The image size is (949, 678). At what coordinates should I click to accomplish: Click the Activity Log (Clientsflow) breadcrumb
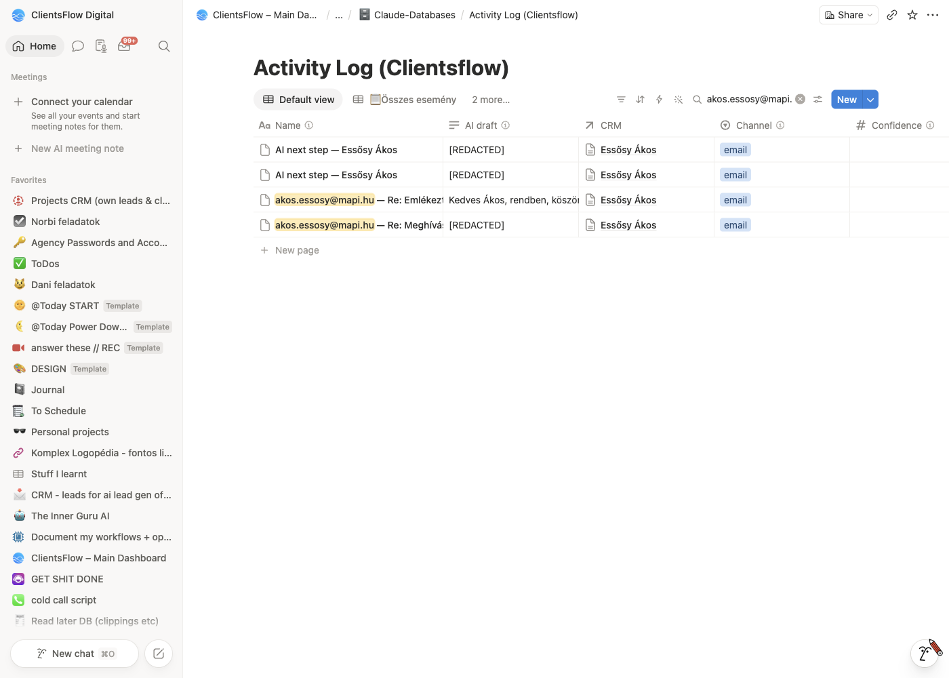(x=523, y=15)
